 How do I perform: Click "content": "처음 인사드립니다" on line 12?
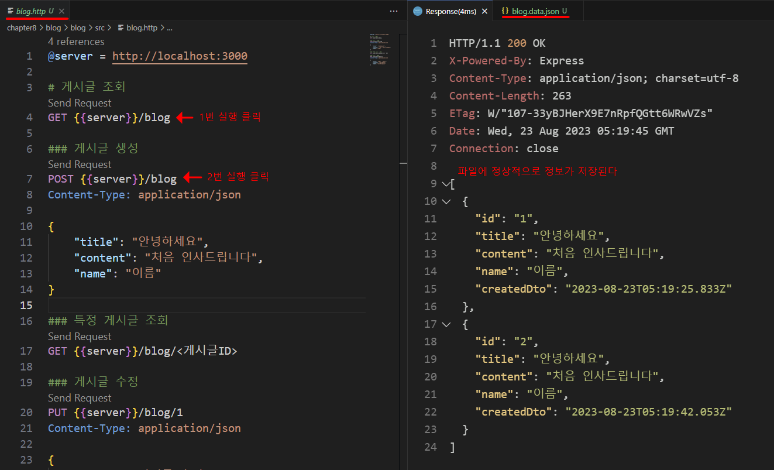(168, 258)
